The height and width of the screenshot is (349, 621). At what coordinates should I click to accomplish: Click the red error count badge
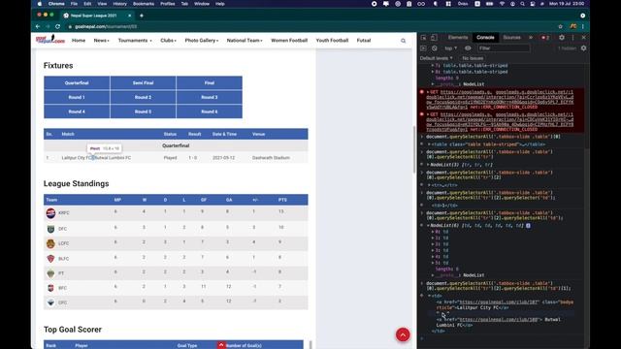[545, 38]
